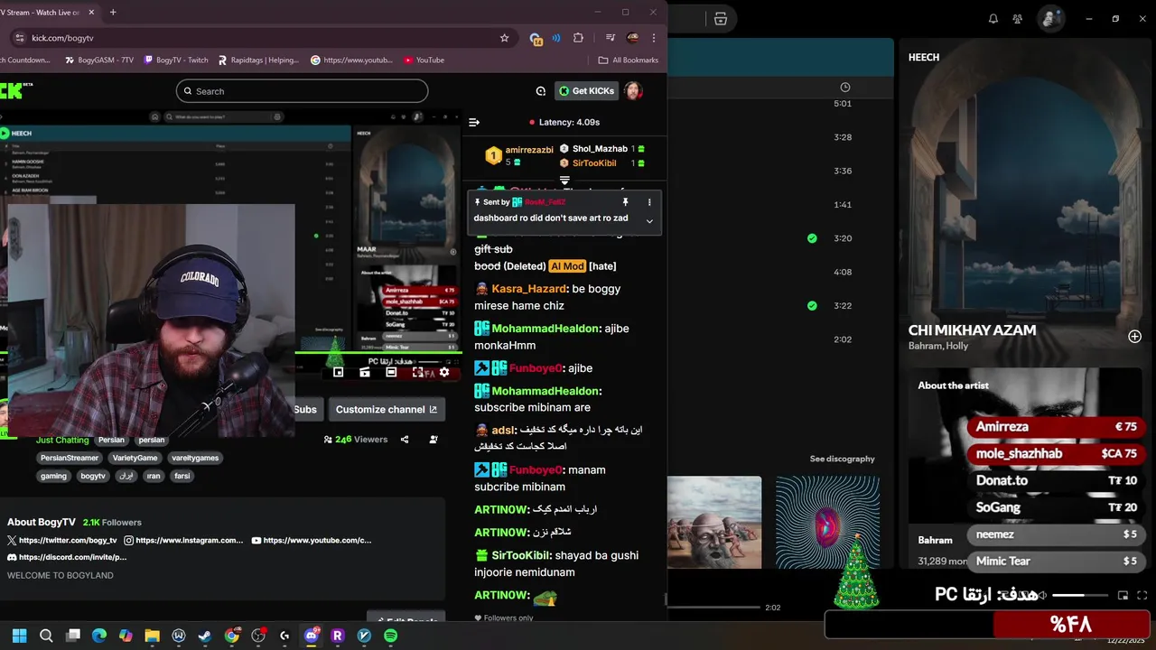Click the VarietyGame tag
The height and width of the screenshot is (650, 1156).
(x=135, y=458)
